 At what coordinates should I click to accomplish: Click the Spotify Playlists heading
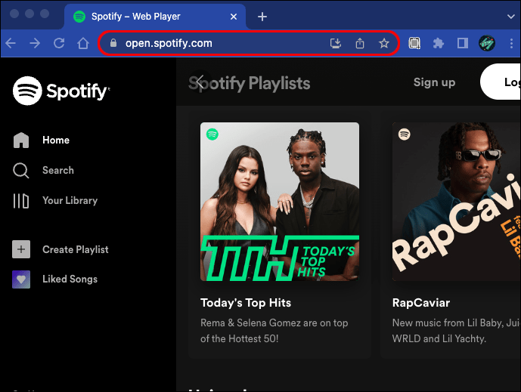click(250, 83)
